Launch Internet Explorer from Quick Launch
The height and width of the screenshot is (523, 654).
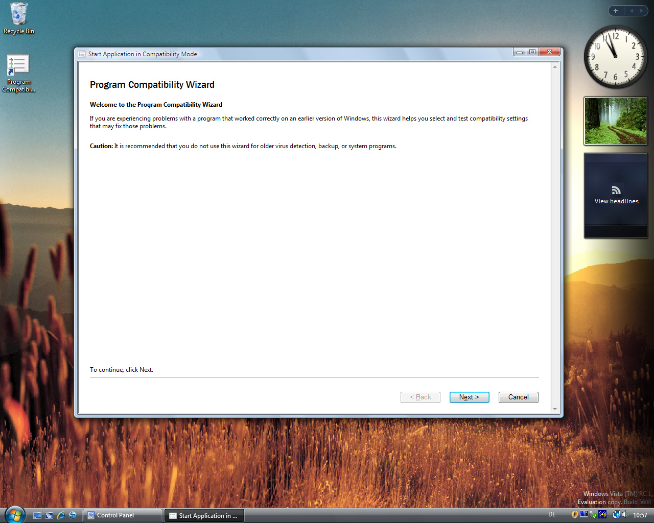point(61,515)
